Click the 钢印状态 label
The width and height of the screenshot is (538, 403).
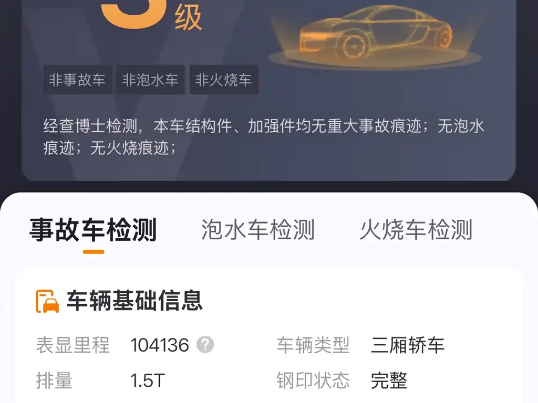click(313, 381)
